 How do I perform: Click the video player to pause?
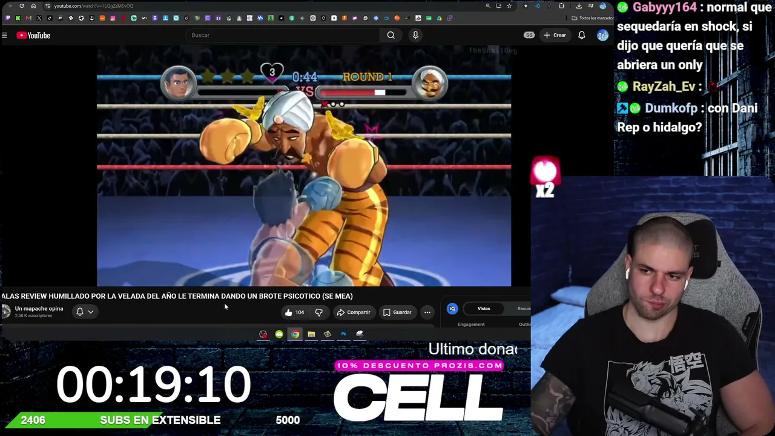(x=304, y=165)
